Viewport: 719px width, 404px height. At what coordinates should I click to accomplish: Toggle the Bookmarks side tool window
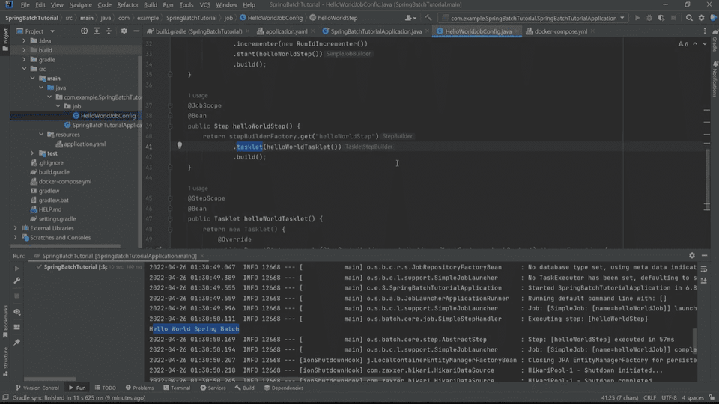tap(4, 318)
